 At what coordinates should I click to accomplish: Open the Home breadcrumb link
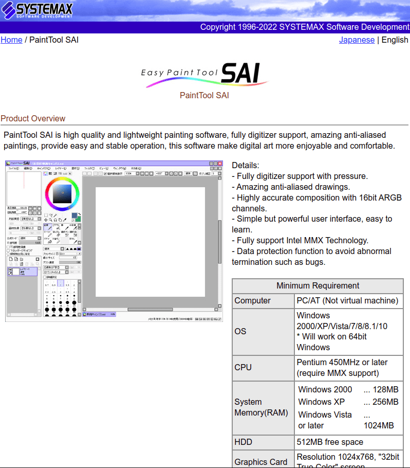coord(11,40)
